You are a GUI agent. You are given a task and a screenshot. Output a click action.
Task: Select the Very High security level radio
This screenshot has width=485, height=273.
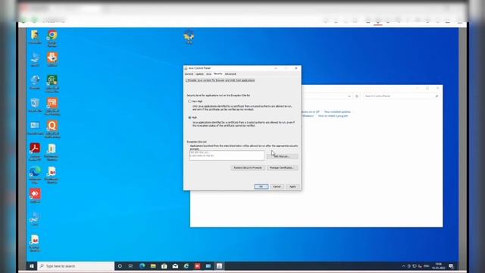189,101
